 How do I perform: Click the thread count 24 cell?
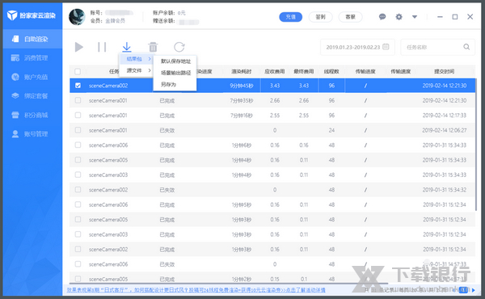[331, 130]
